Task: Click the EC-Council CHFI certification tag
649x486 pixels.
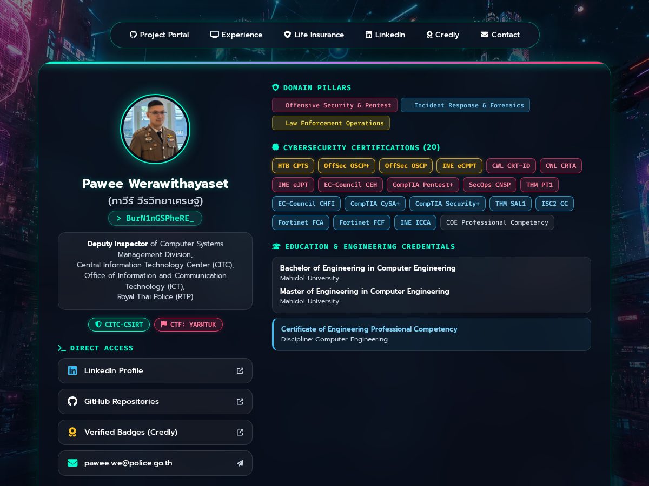Action: coord(306,204)
